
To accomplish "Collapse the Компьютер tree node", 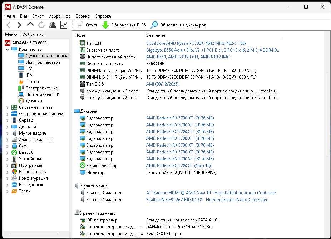I will pos(8,49).
